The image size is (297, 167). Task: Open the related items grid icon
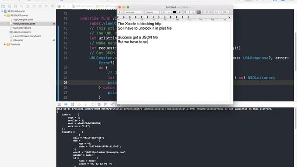click(59, 6)
